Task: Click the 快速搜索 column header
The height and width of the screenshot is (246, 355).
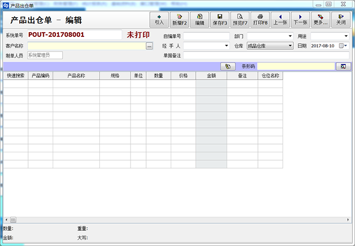Action: pyautogui.click(x=16, y=76)
